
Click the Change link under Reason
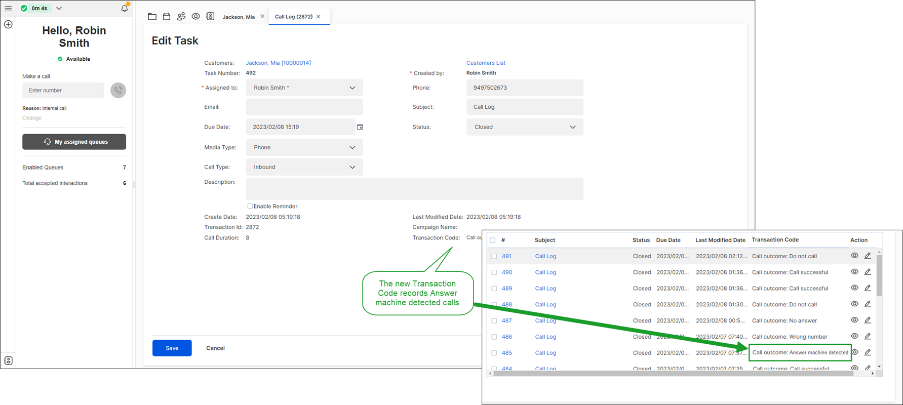tap(32, 118)
